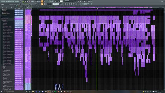Viewport: 165px width, 93px height.
Task: Open the Windows Start menu
Action: 2,92
